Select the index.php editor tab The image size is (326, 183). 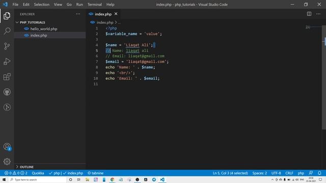(x=103, y=14)
